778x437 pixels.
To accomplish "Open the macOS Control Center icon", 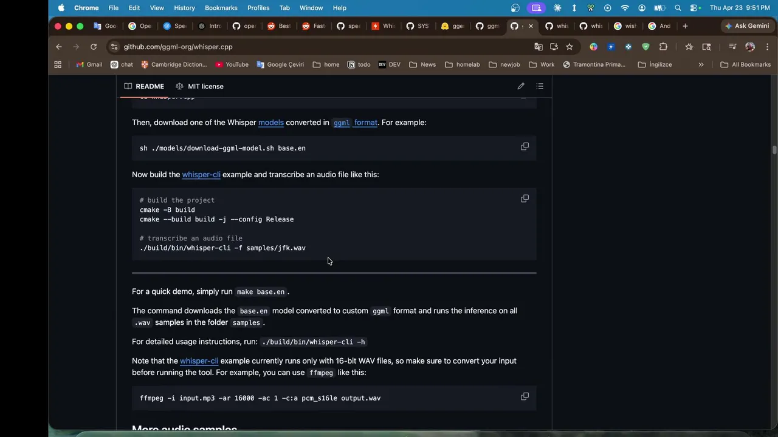I will pos(695,8).
